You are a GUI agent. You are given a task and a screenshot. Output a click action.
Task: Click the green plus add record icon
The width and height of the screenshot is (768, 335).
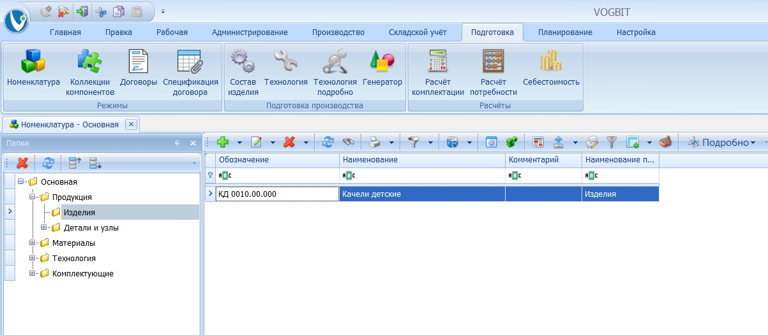[x=223, y=143]
